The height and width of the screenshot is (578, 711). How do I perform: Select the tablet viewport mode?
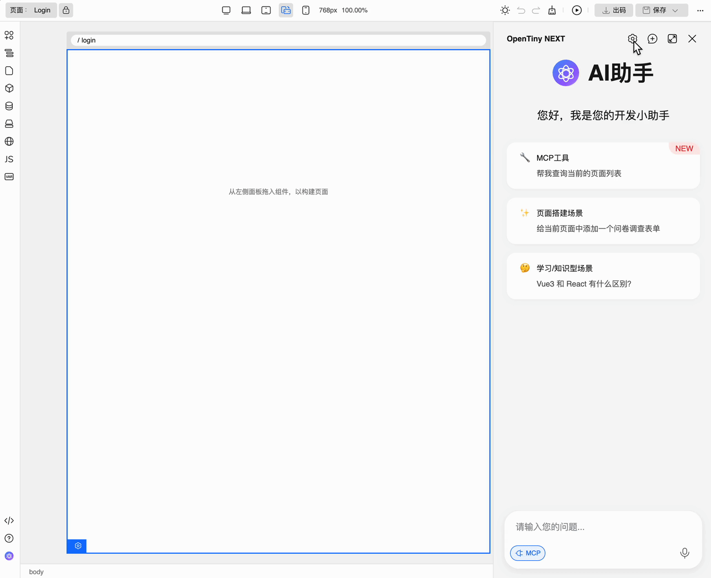(266, 10)
